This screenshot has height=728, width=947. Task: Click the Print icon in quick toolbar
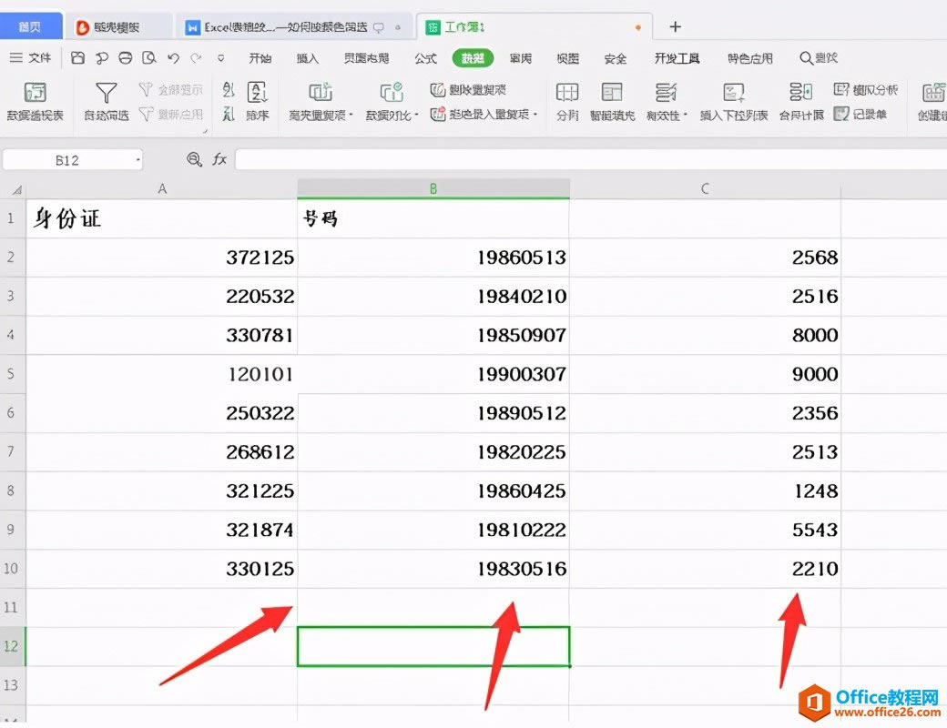point(125,58)
